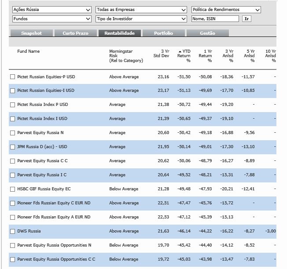Viewport: 287px width, 269px height.
Task: Tick the DWS Russia checkbox
Action: pyautogui.click(x=12, y=231)
